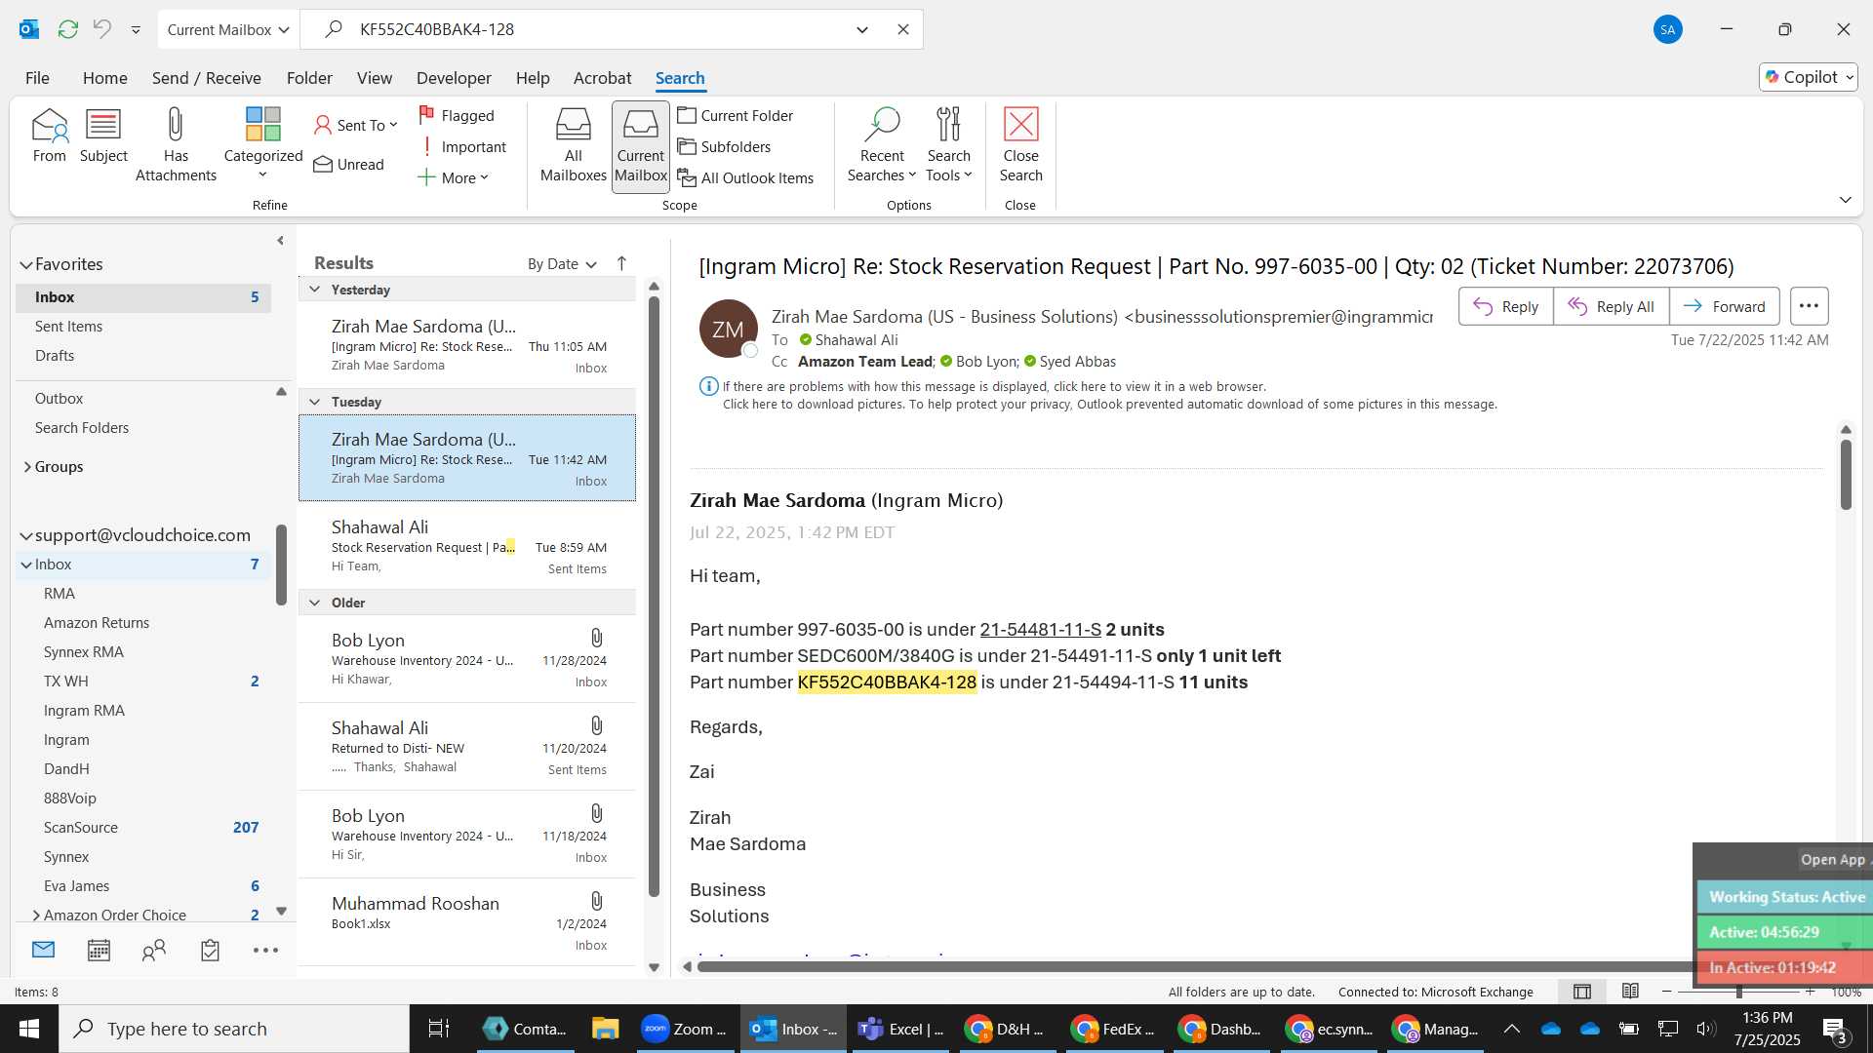The height and width of the screenshot is (1053, 1873).
Task: Click Send/Receive All Folders sync icon
Action: [67, 29]
